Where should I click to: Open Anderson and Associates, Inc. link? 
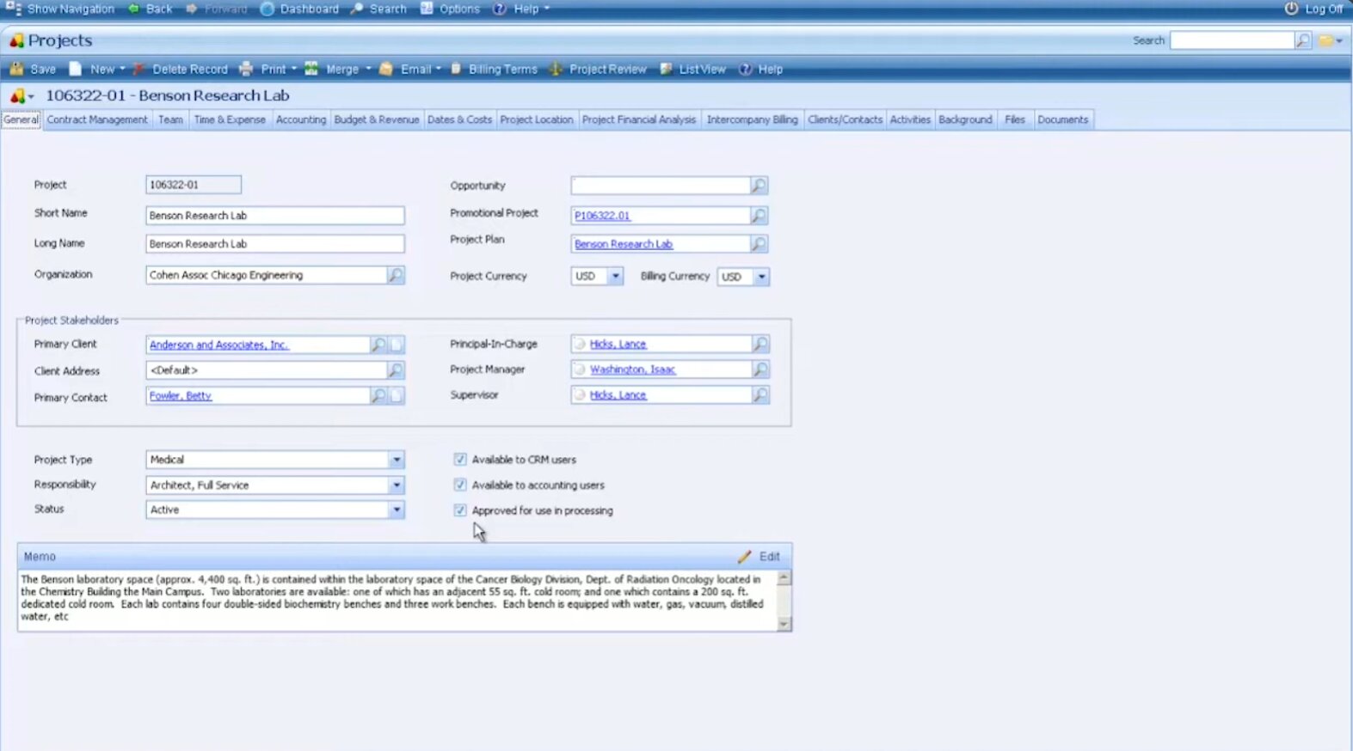coord(218,345)
